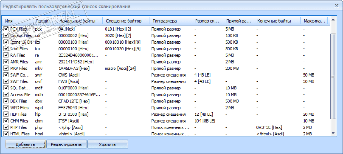
Task: Click the Начальные байты column header
Action: pos(79,21)
